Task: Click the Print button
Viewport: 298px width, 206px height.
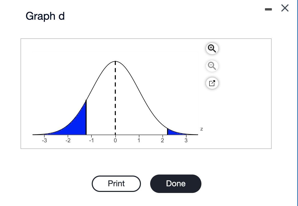Action: click(x=116, y=183)
